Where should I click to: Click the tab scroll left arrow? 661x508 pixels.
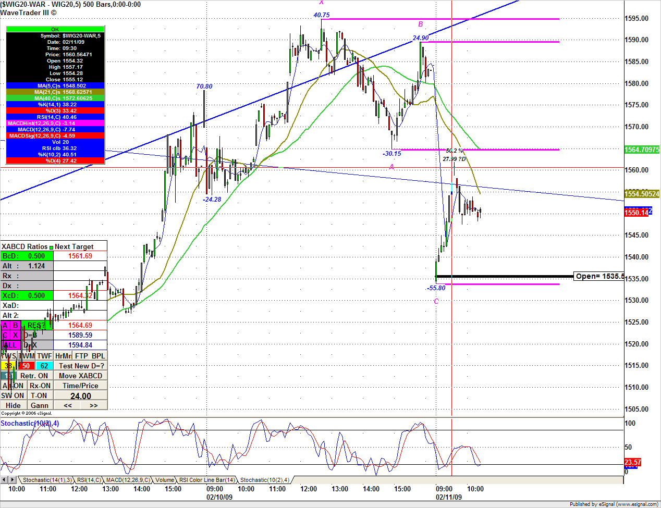coord(4,479)
